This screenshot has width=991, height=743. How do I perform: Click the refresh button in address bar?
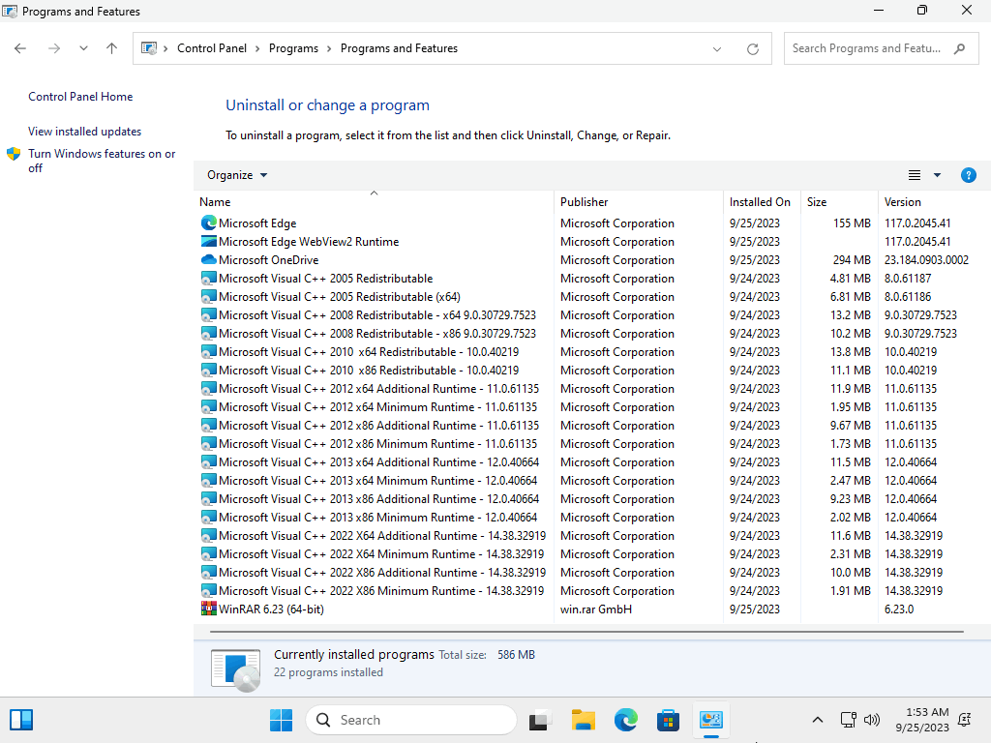(753, 48)
